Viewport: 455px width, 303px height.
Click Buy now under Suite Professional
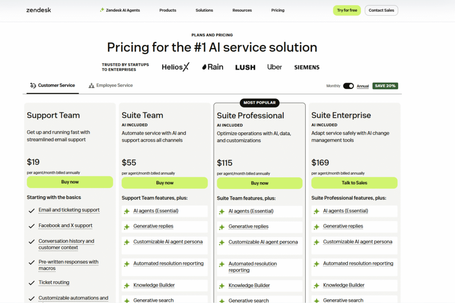259,183
